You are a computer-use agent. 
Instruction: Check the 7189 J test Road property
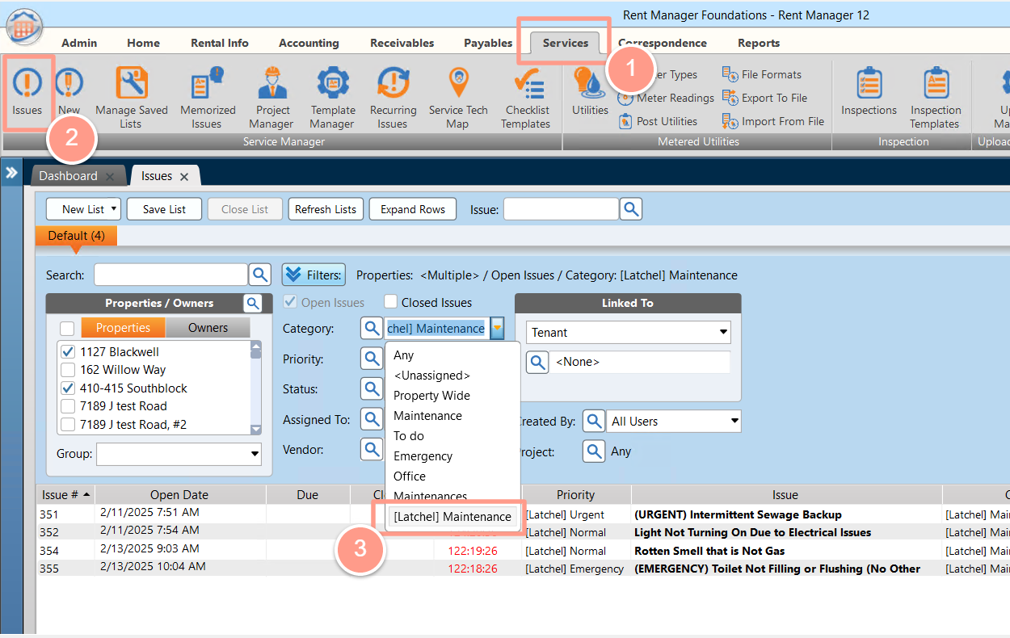pyautogui.click(x=68, y=406)
